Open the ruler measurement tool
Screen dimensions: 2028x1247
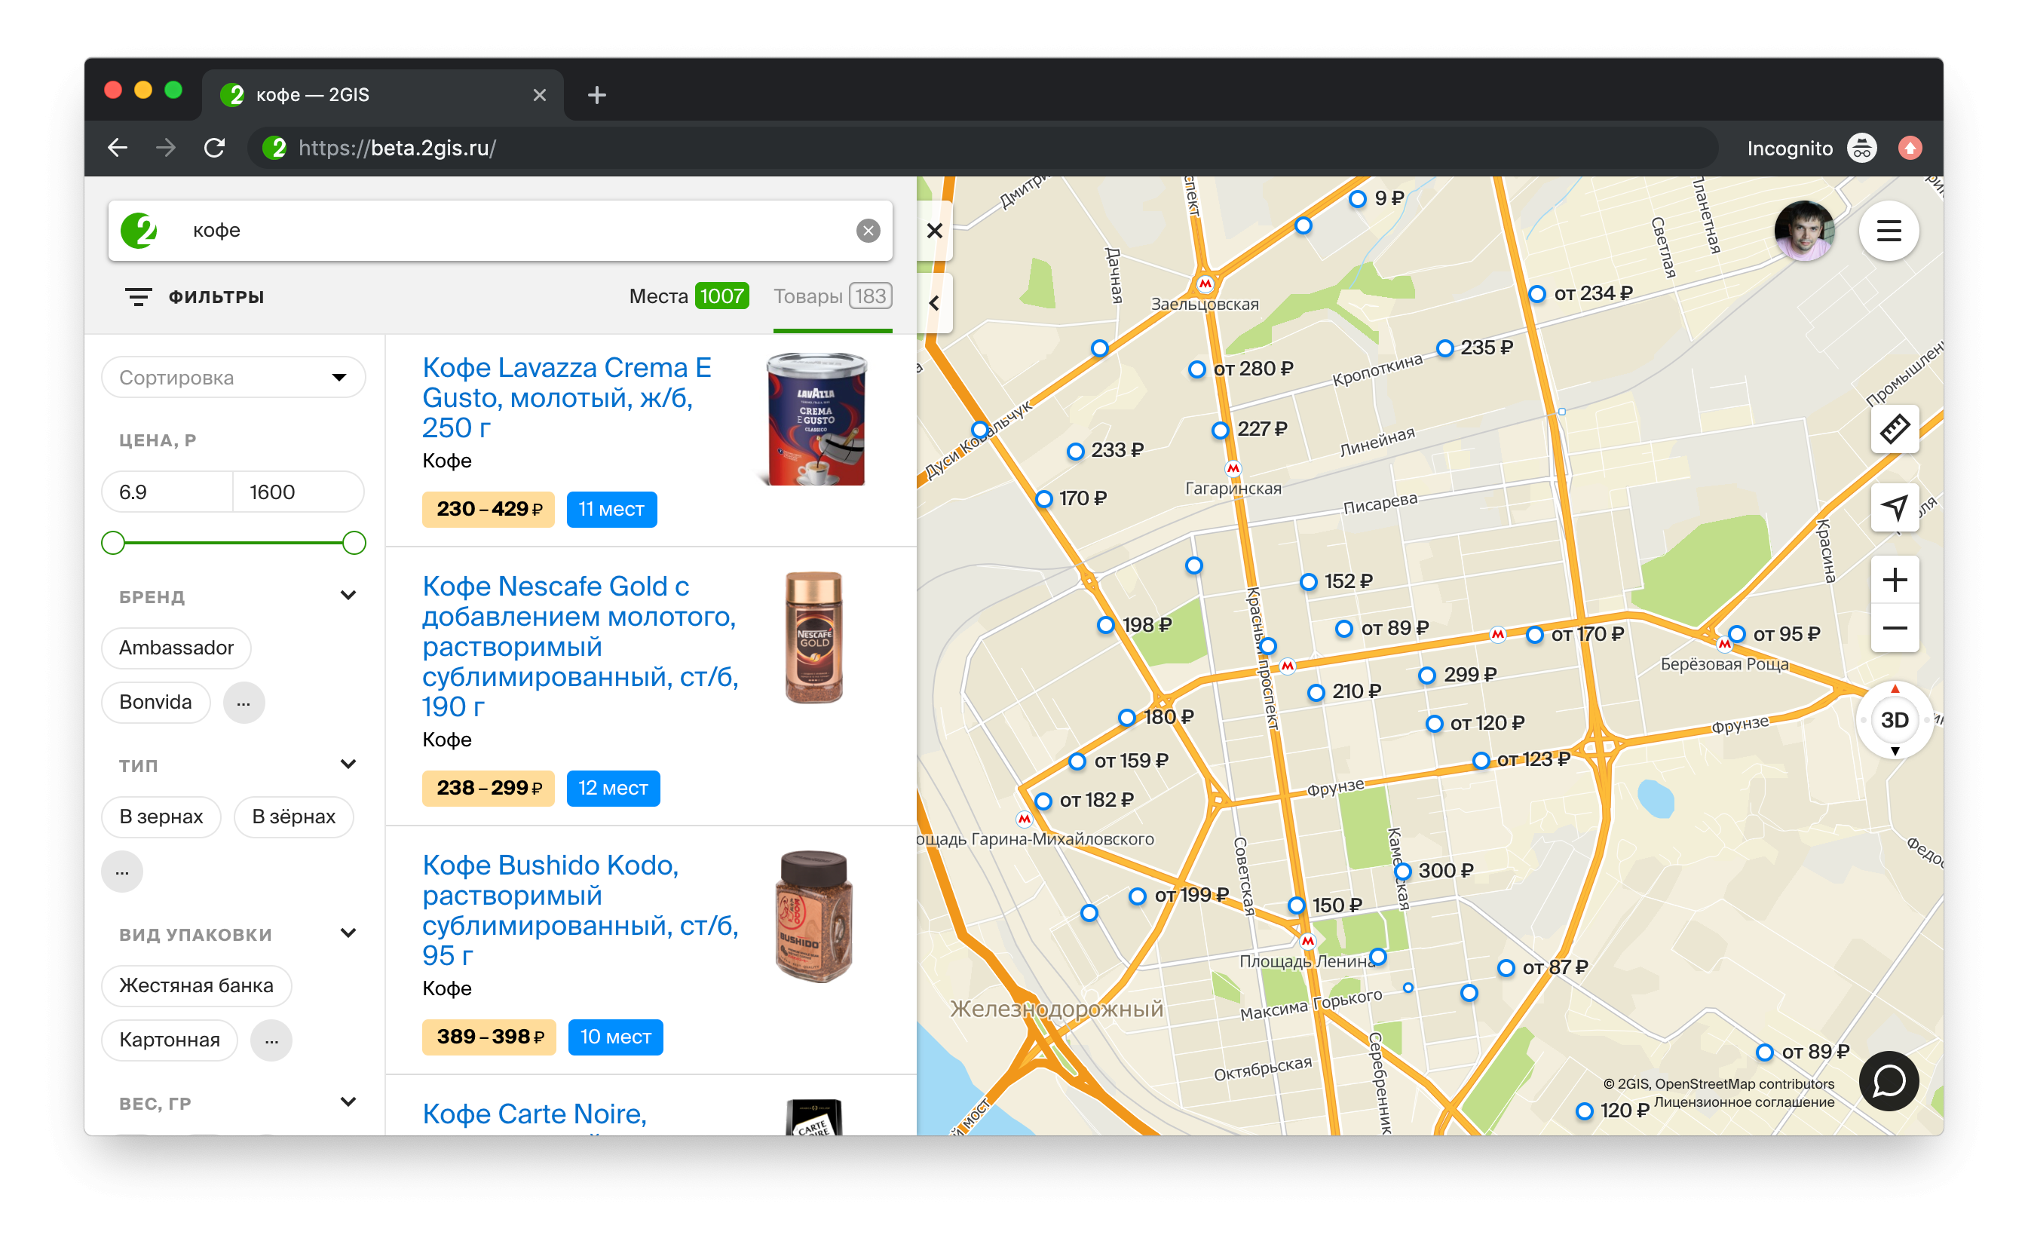(1894, 429)
